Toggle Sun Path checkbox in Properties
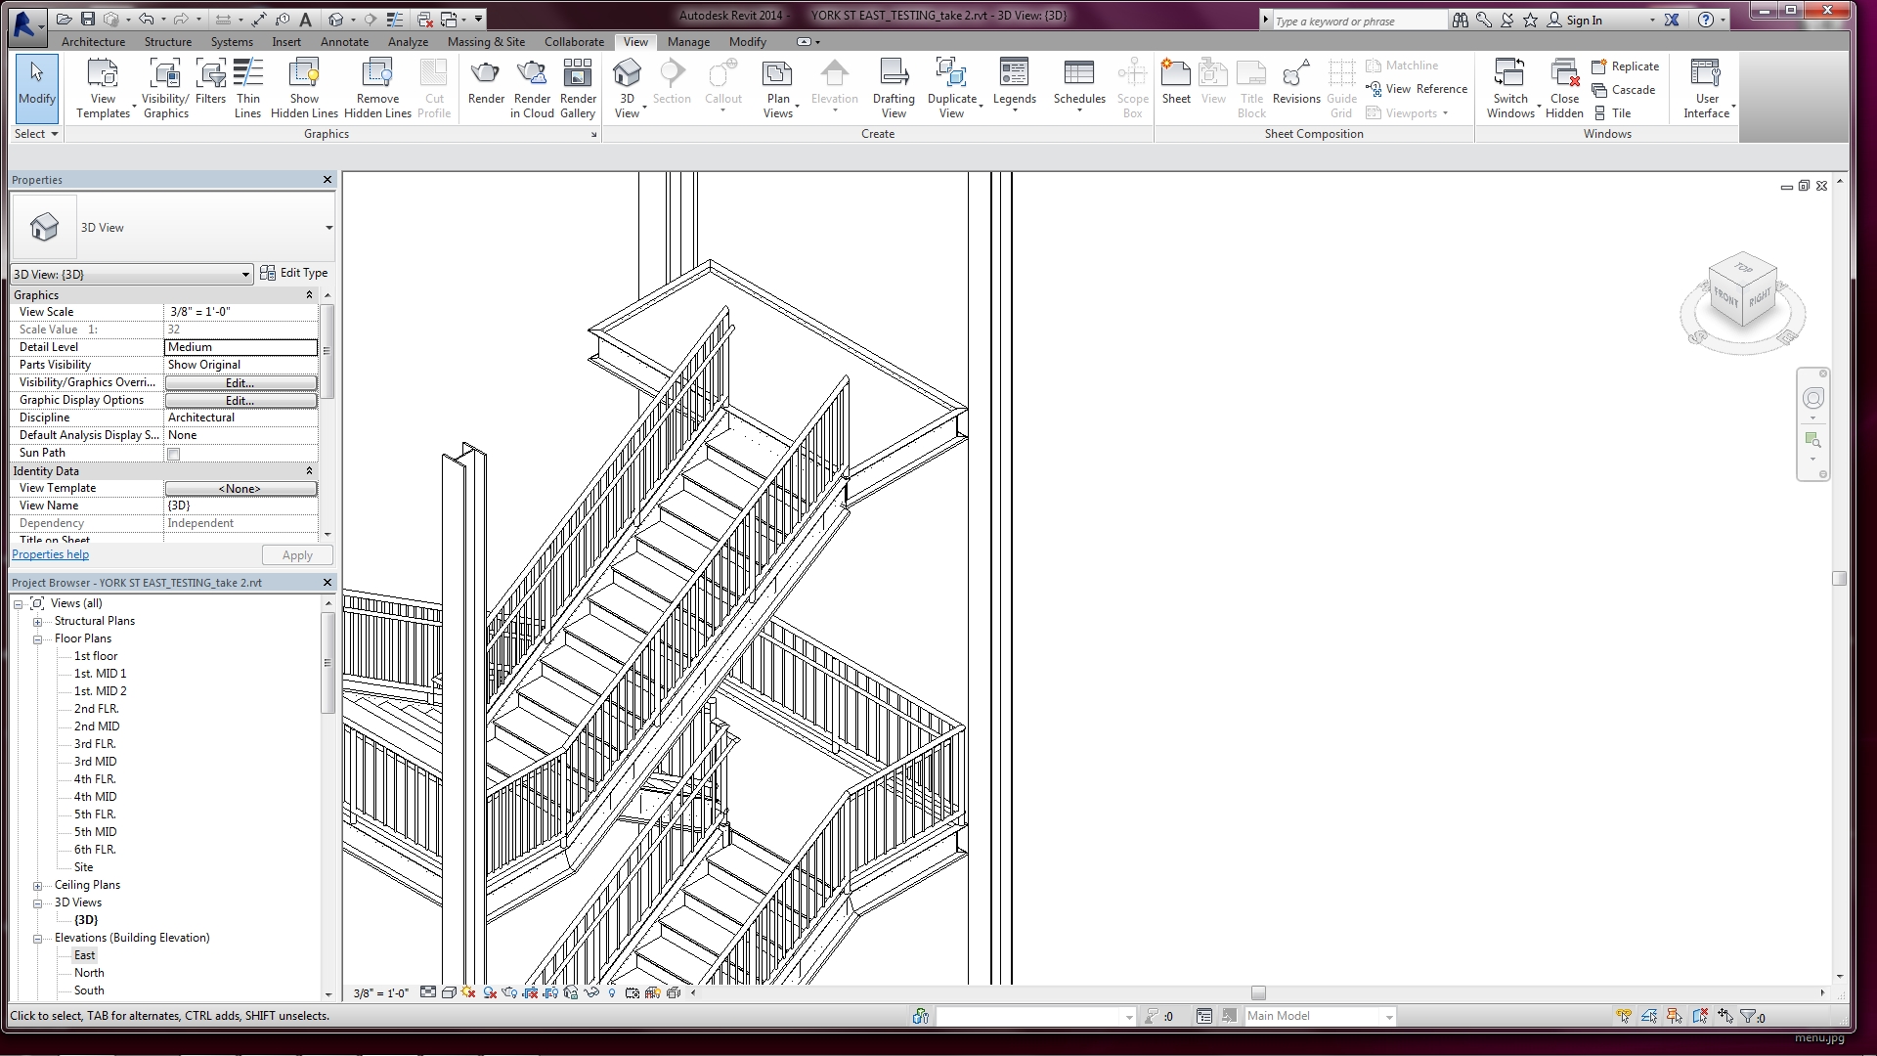The height and width of the screenshot is (1056, 1877). pos(173,453)
